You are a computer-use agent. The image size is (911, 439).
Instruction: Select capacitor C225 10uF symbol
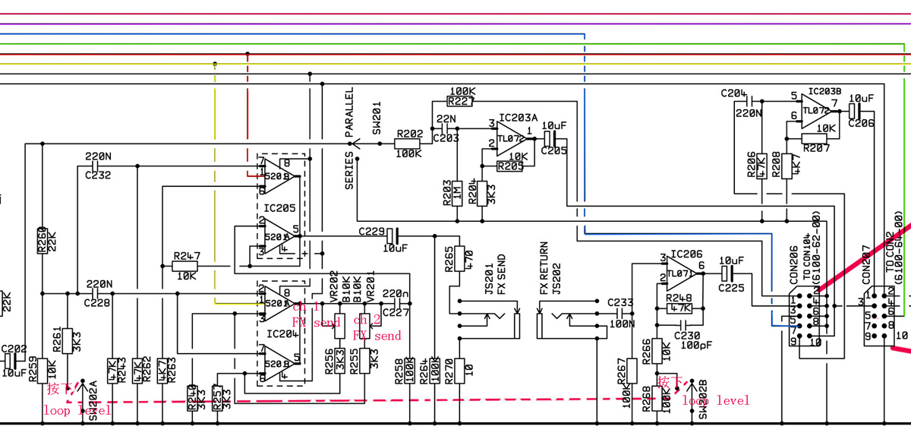729,272
